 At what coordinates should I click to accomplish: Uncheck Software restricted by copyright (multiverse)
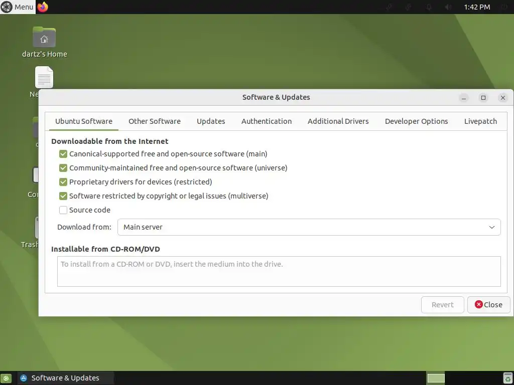(x=63, y=196)
